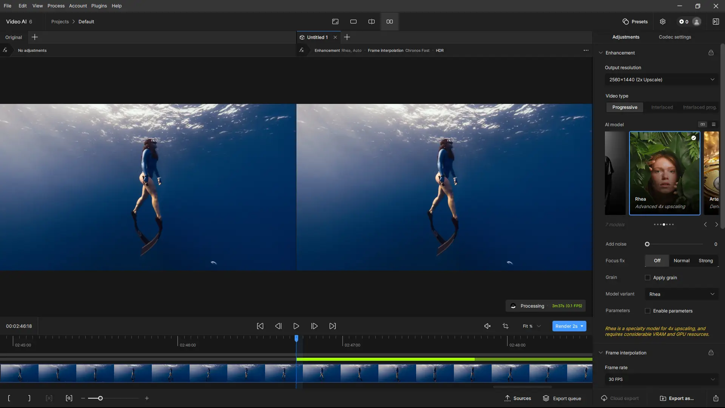Switch to the Codec settings tab
Screen dimensions: 725x408
click(x=675, y=37)
